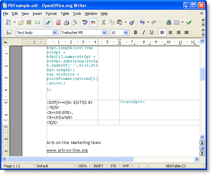Expand the Text body style dropdown

(x=54, y=33)
